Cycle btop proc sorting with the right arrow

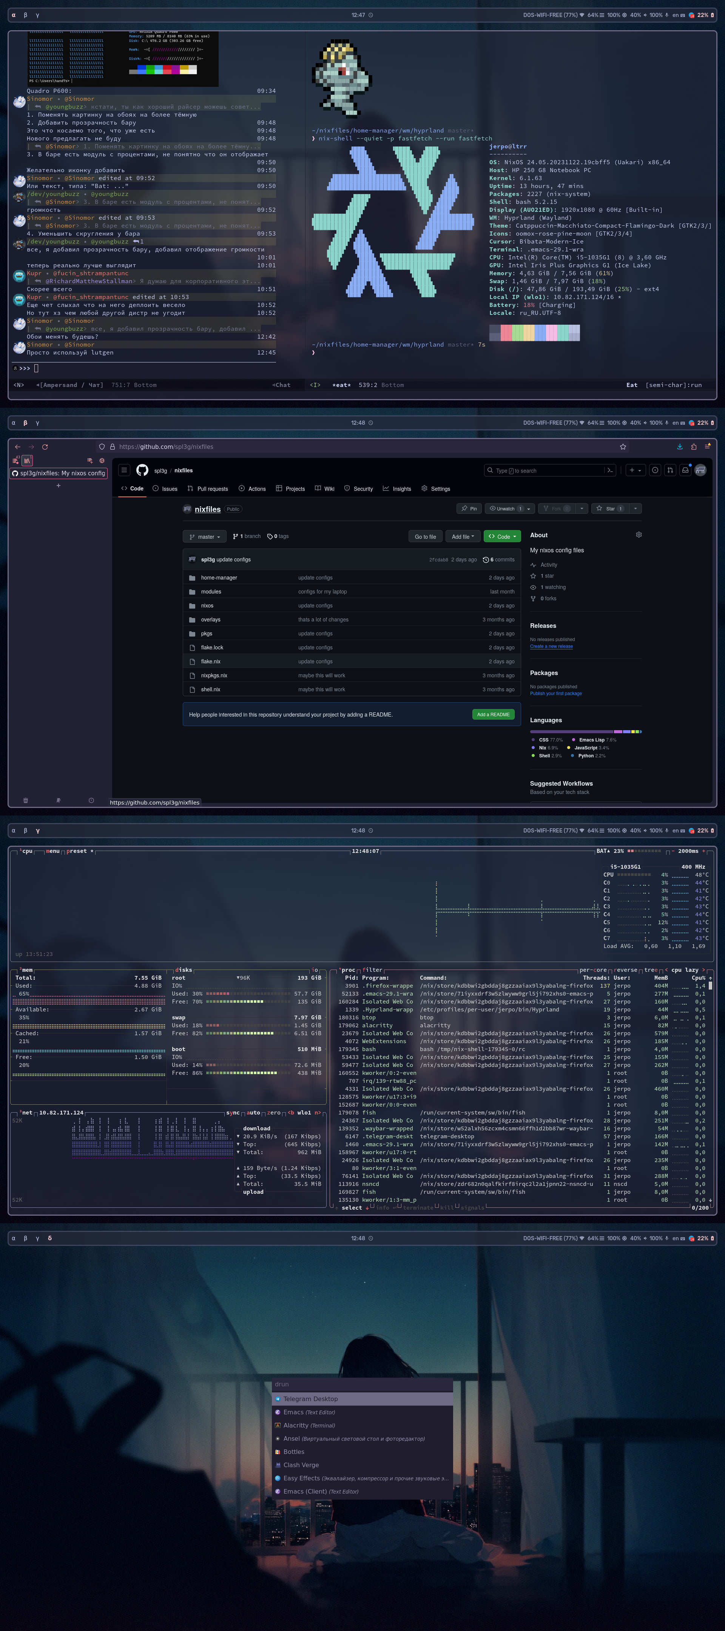pyautogui.click(x=703, y=970)
